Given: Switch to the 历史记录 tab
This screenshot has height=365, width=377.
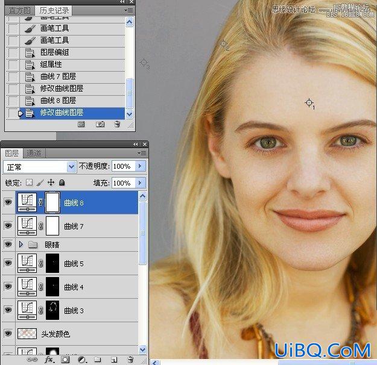Looking at the screenshot, I should (54, 11).
